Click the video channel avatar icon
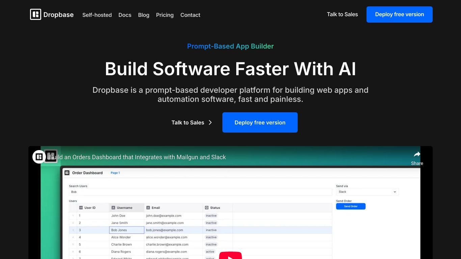461x259 pixels. pyautogui.click(x=39, y=157)
